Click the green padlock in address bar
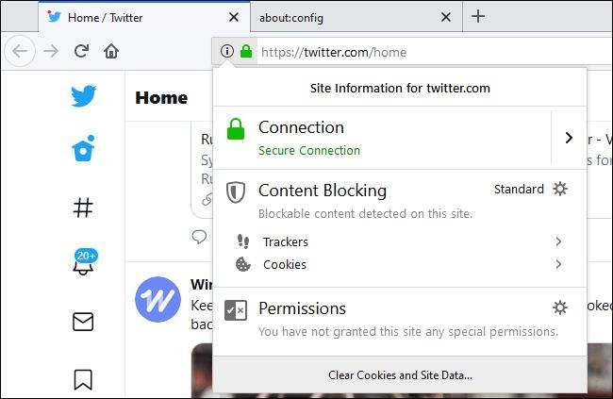The height and width of the screenshot is (399, 613). (246, 51)
